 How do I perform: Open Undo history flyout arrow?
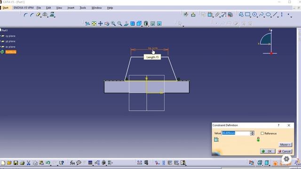(51, 165)
